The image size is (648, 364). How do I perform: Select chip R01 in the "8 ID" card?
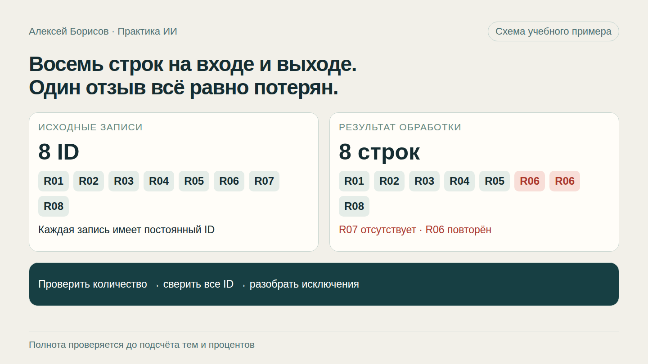[54, 181]
